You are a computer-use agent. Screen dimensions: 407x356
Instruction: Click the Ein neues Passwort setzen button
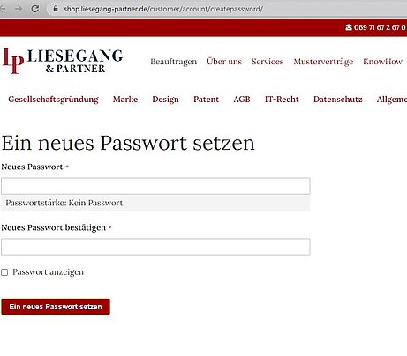56,307
